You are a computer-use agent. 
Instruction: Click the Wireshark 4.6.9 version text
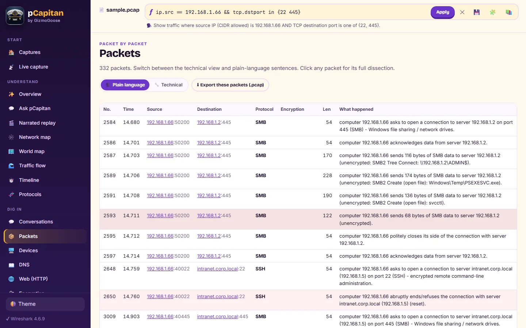[28, 319]
